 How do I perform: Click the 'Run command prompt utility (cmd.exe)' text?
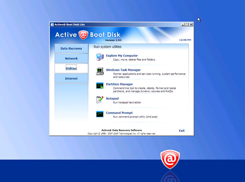[x=135, y=117]
